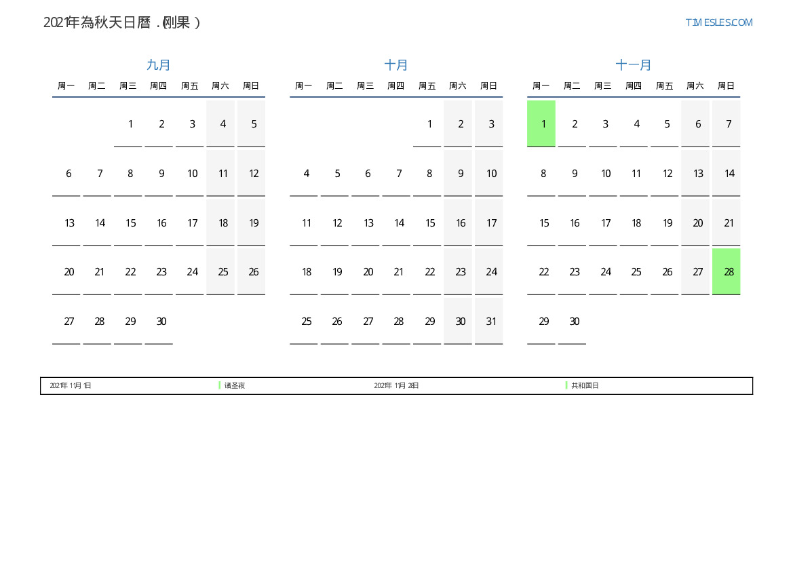Screen dimensions: 793x561
Task: Open the TIMESLES.COM link
Action: pos(718,22)
